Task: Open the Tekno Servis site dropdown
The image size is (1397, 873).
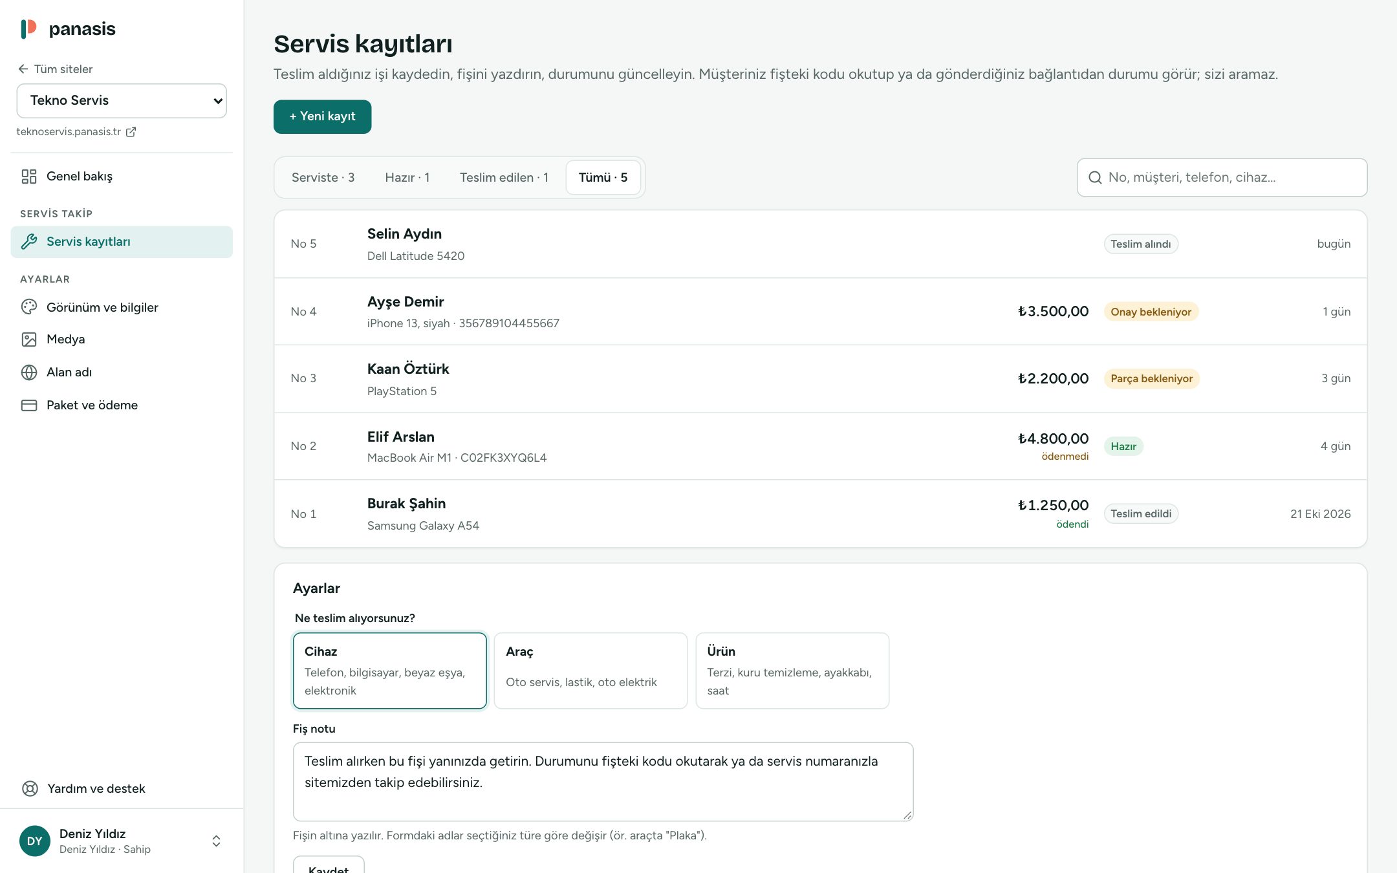Action: coord(122,101)
